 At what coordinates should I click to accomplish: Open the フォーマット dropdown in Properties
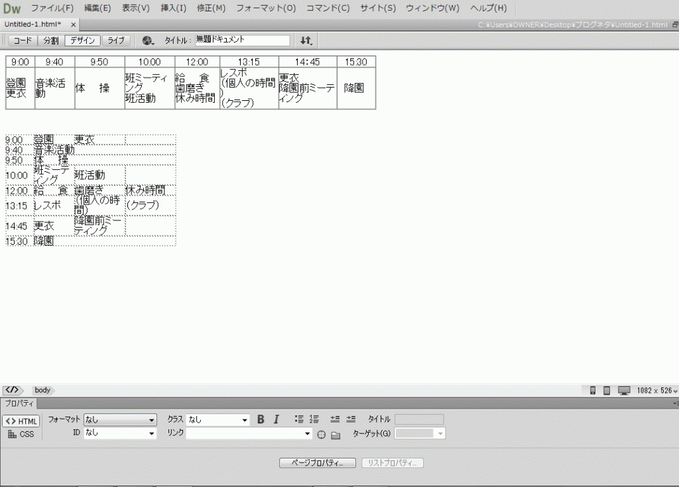(x=120, y=419)
